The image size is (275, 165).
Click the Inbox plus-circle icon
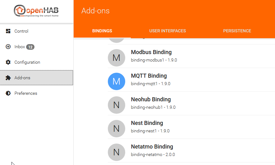8,47
